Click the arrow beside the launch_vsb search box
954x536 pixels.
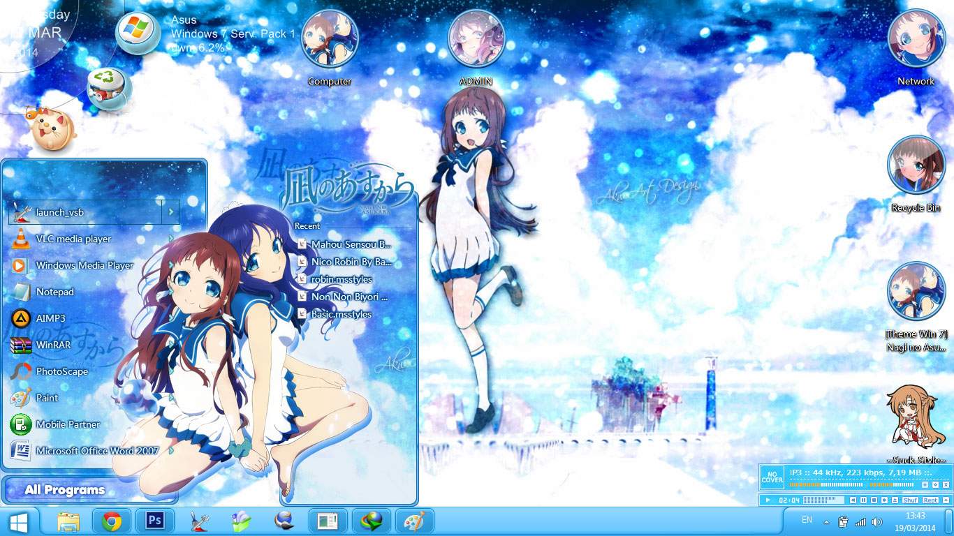[x=172, y=211]
